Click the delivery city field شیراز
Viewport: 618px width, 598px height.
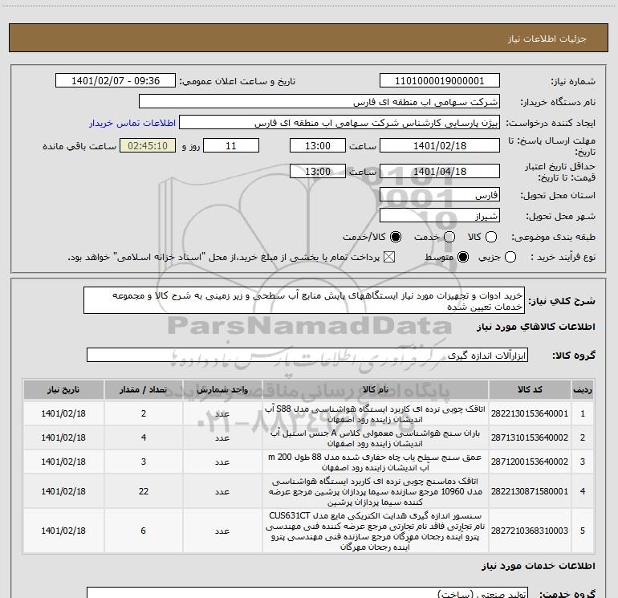click(440, 216)
